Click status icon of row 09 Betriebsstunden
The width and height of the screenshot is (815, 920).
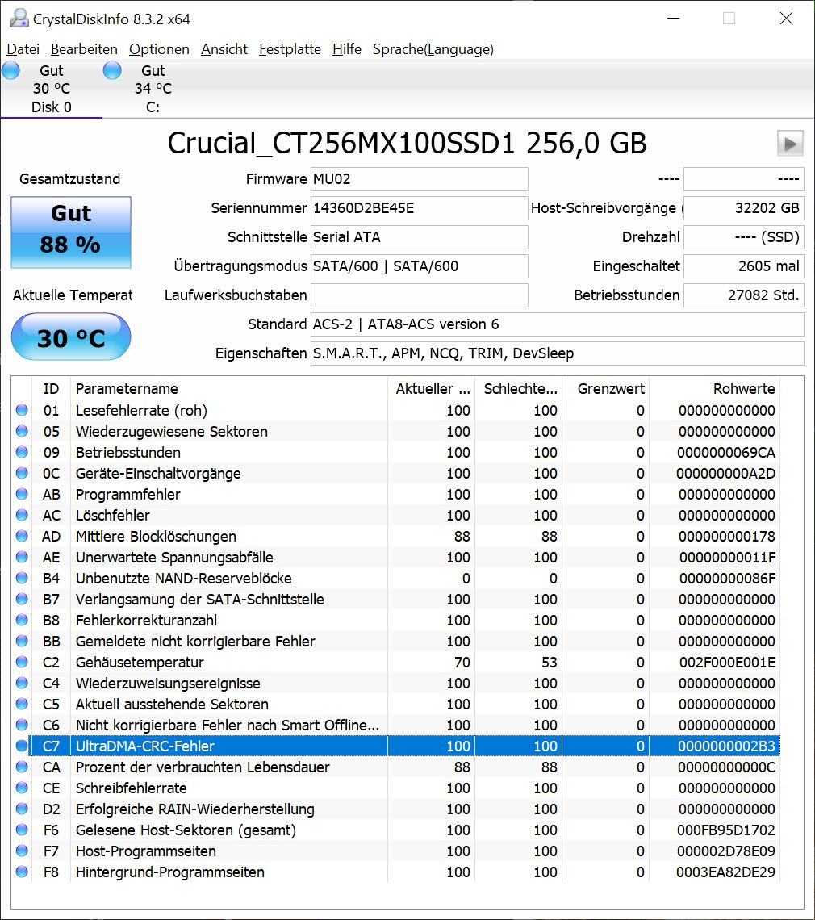[22, 453]
